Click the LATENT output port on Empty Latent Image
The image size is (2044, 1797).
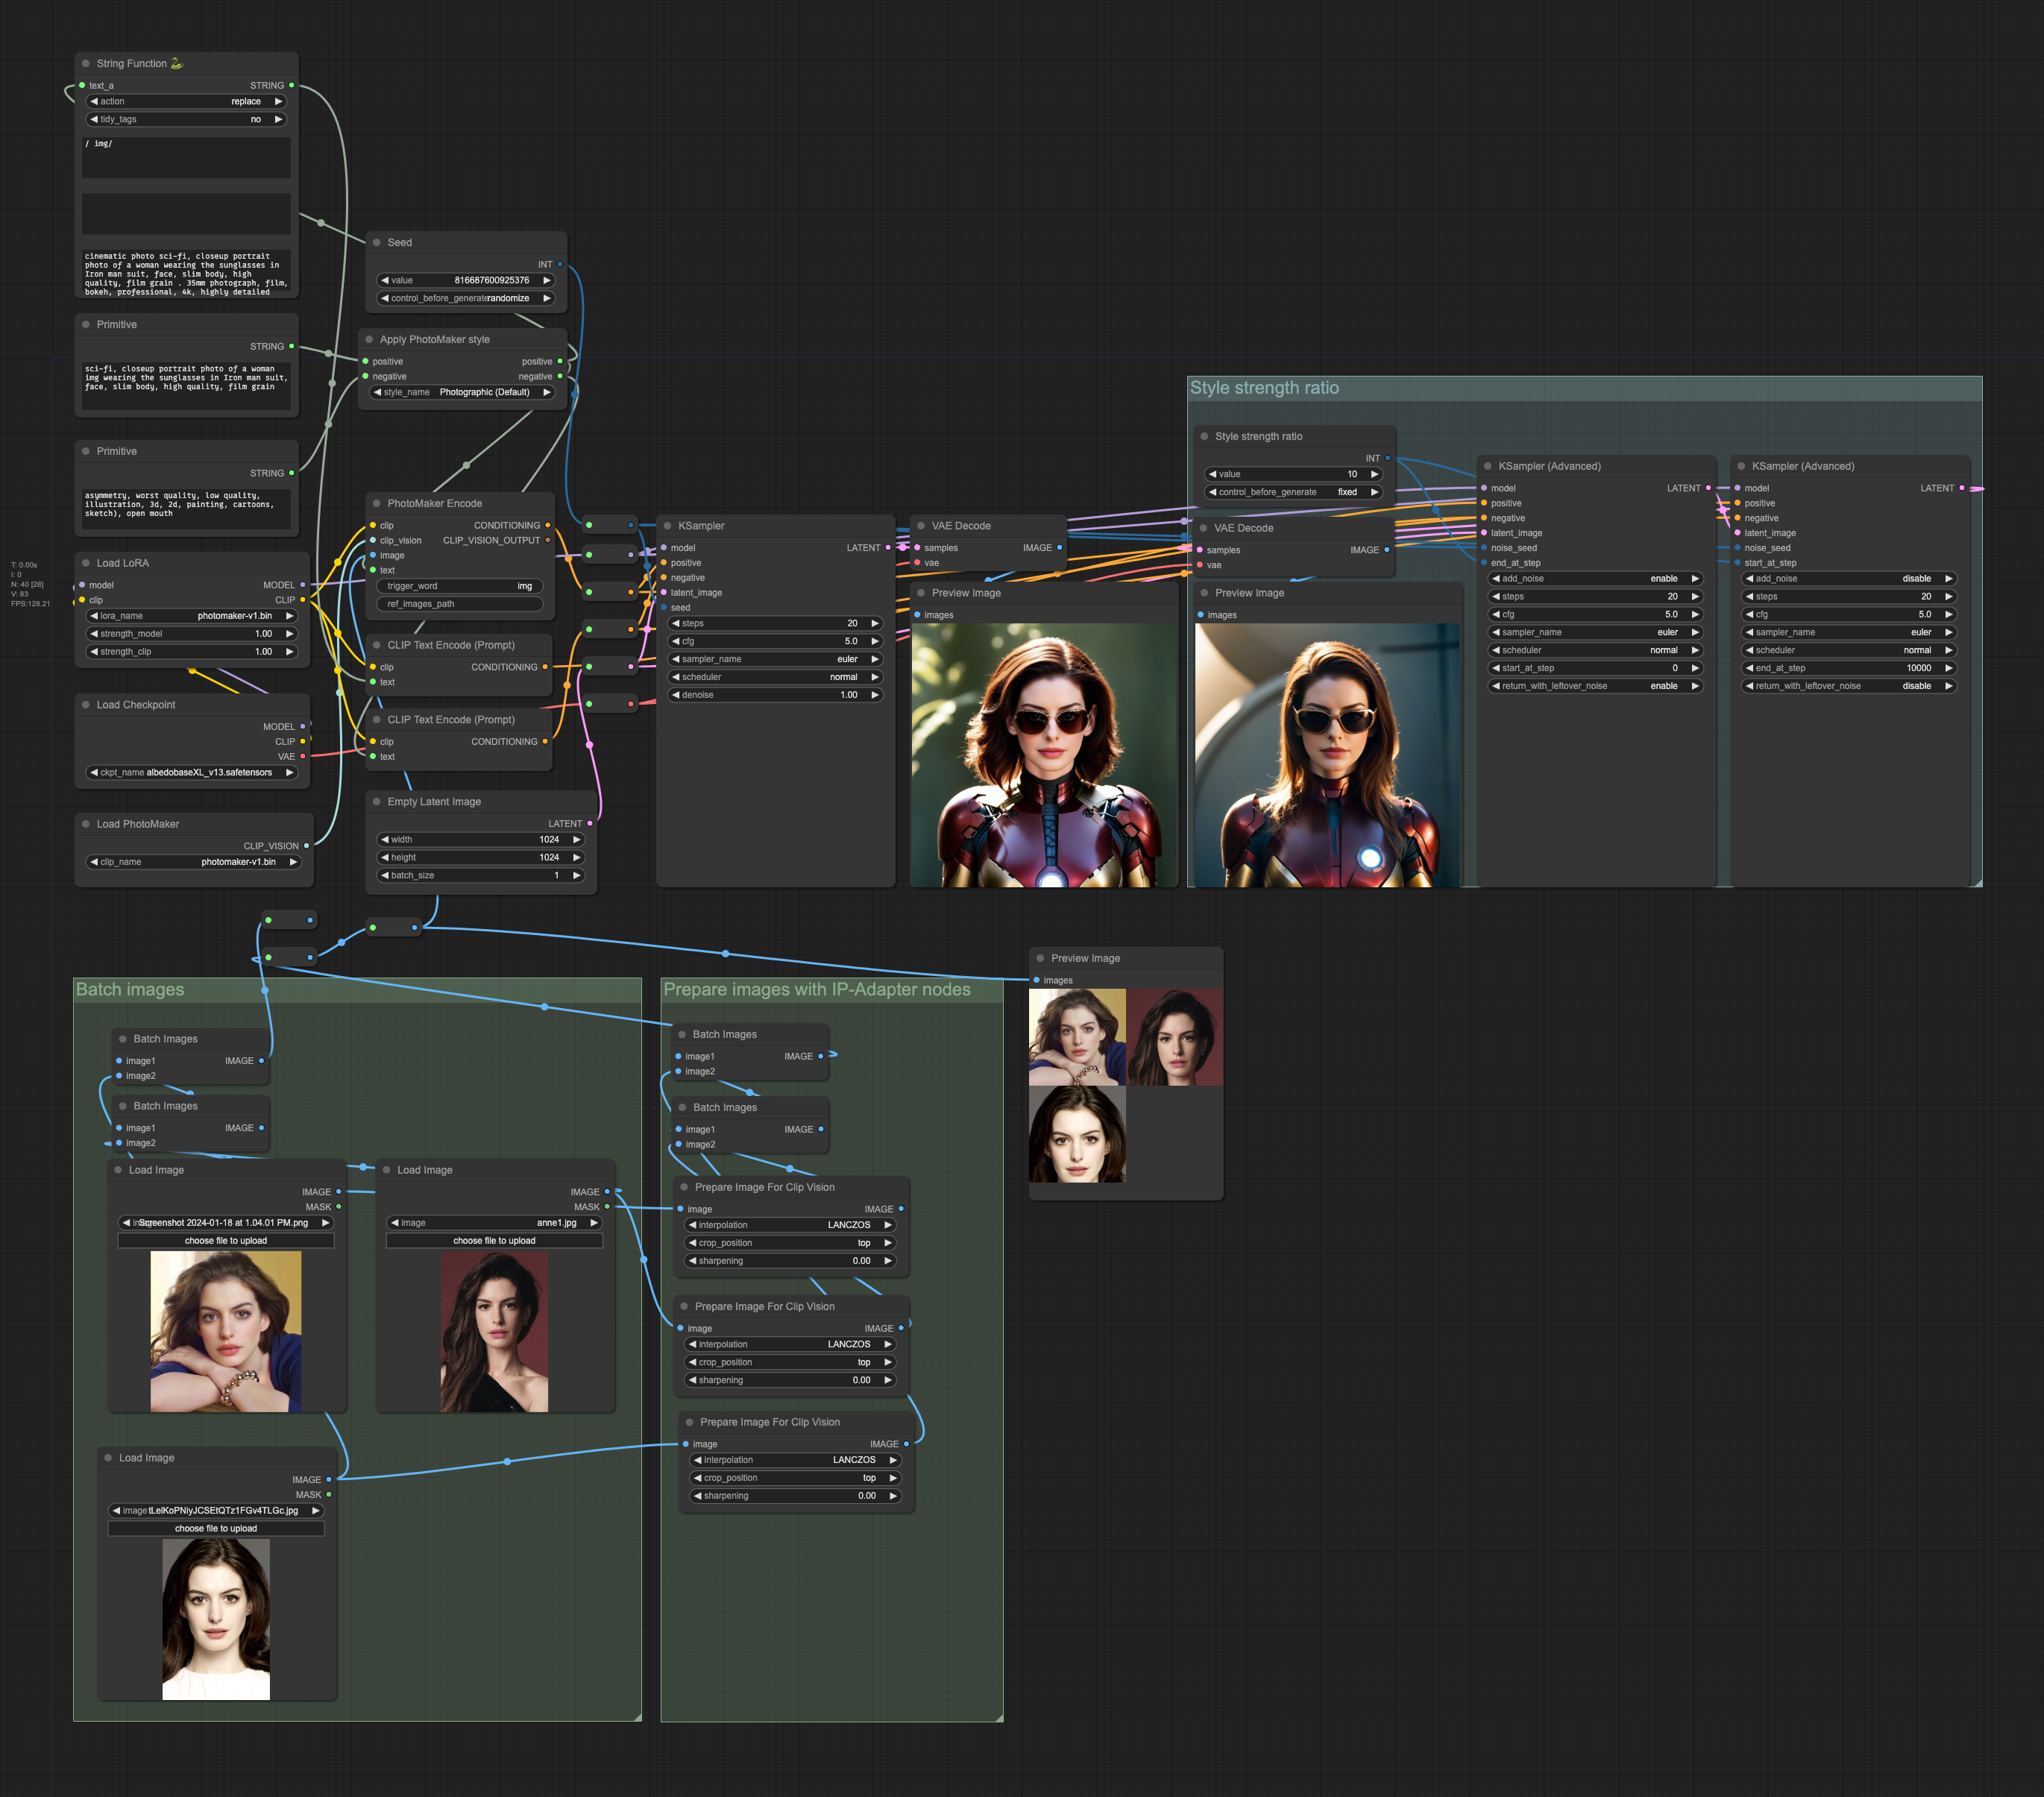click(x=590, y=823)
